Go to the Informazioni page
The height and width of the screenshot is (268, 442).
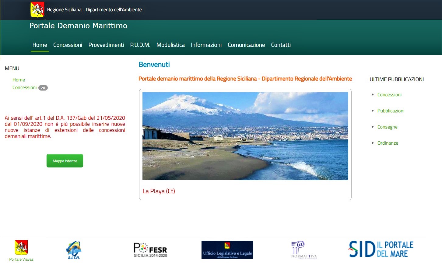click(206, 45)
